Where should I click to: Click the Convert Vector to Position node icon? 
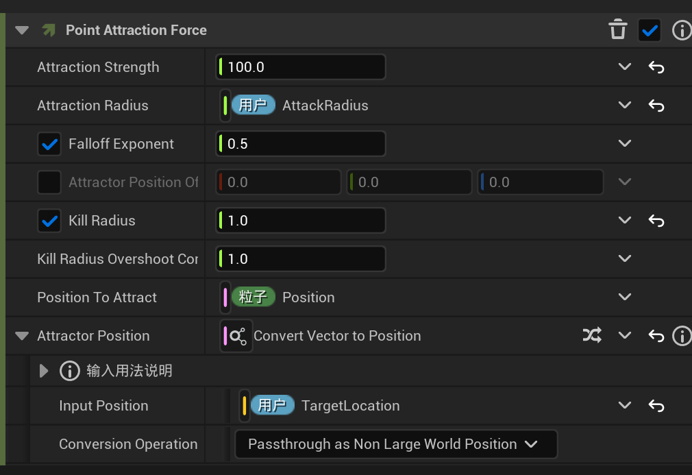click(x=237, y=336)
